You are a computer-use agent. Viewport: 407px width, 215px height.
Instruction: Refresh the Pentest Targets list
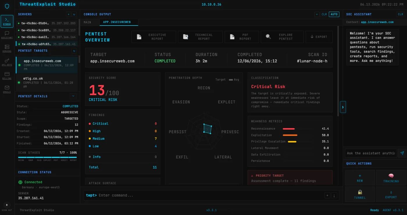[74, 51]
